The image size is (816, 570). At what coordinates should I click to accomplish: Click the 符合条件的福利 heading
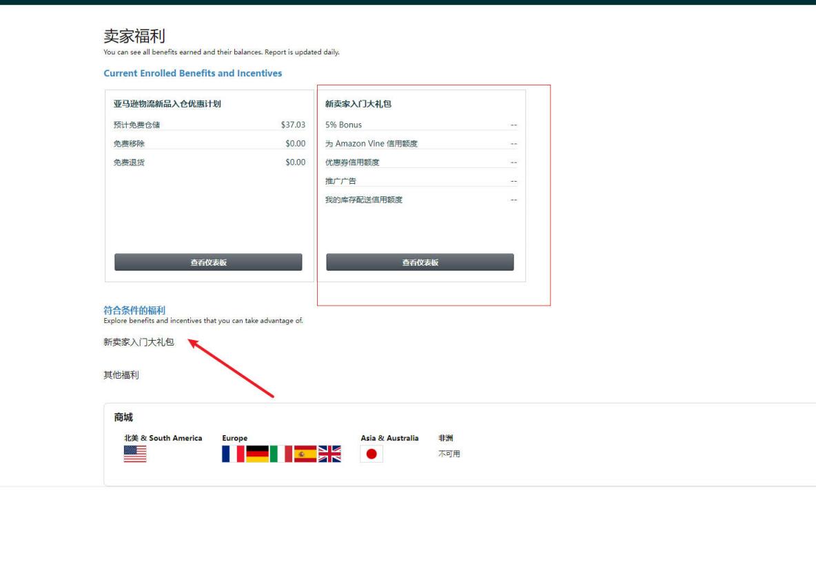click(134, 310)
